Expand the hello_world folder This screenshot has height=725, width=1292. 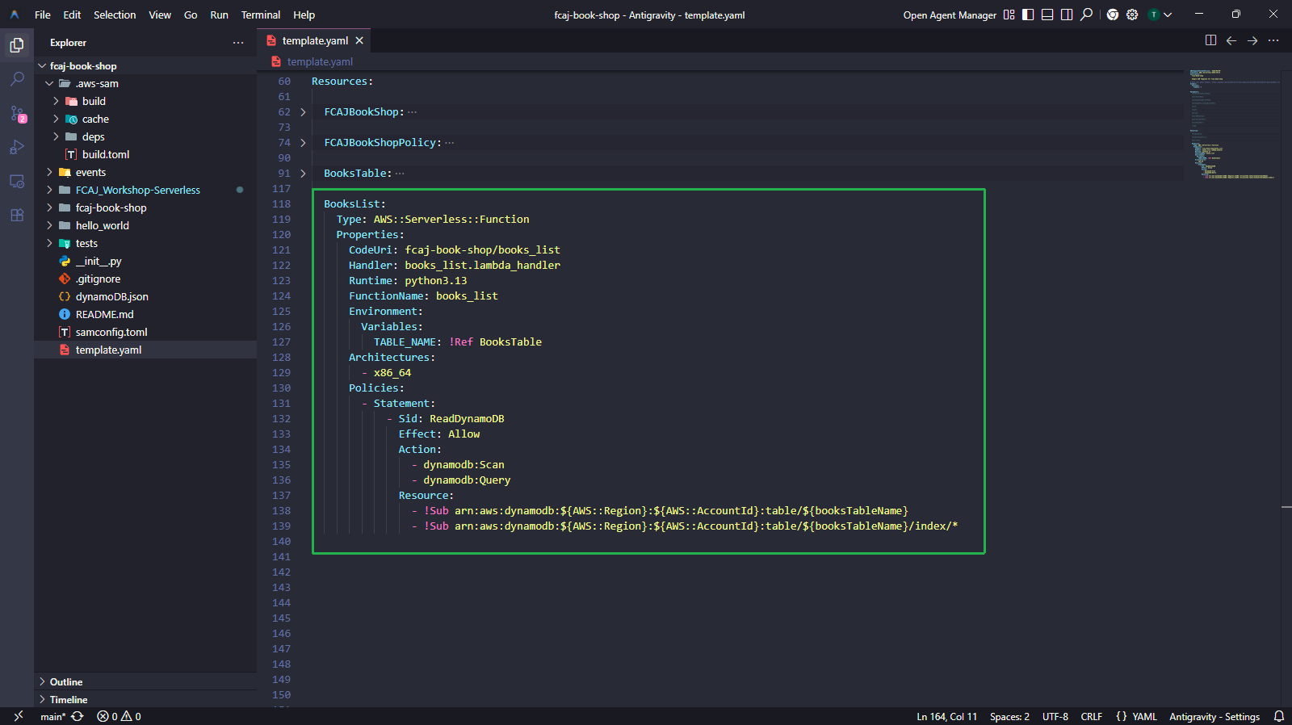tap(48, 226)
